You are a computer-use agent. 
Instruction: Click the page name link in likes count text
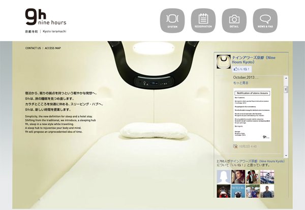point(258,161)
